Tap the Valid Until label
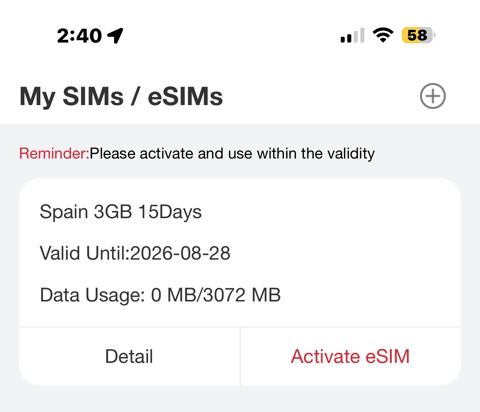The image size is (480, 412). tap(84, 253)
